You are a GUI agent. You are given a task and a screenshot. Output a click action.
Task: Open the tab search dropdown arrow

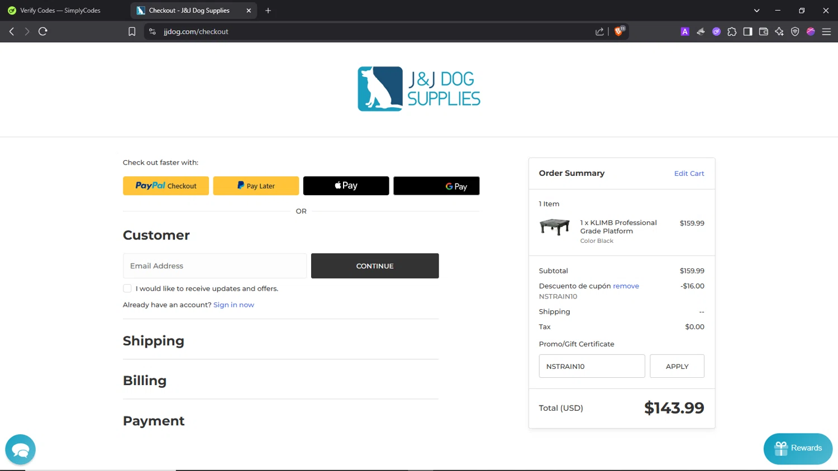point(756,11)
